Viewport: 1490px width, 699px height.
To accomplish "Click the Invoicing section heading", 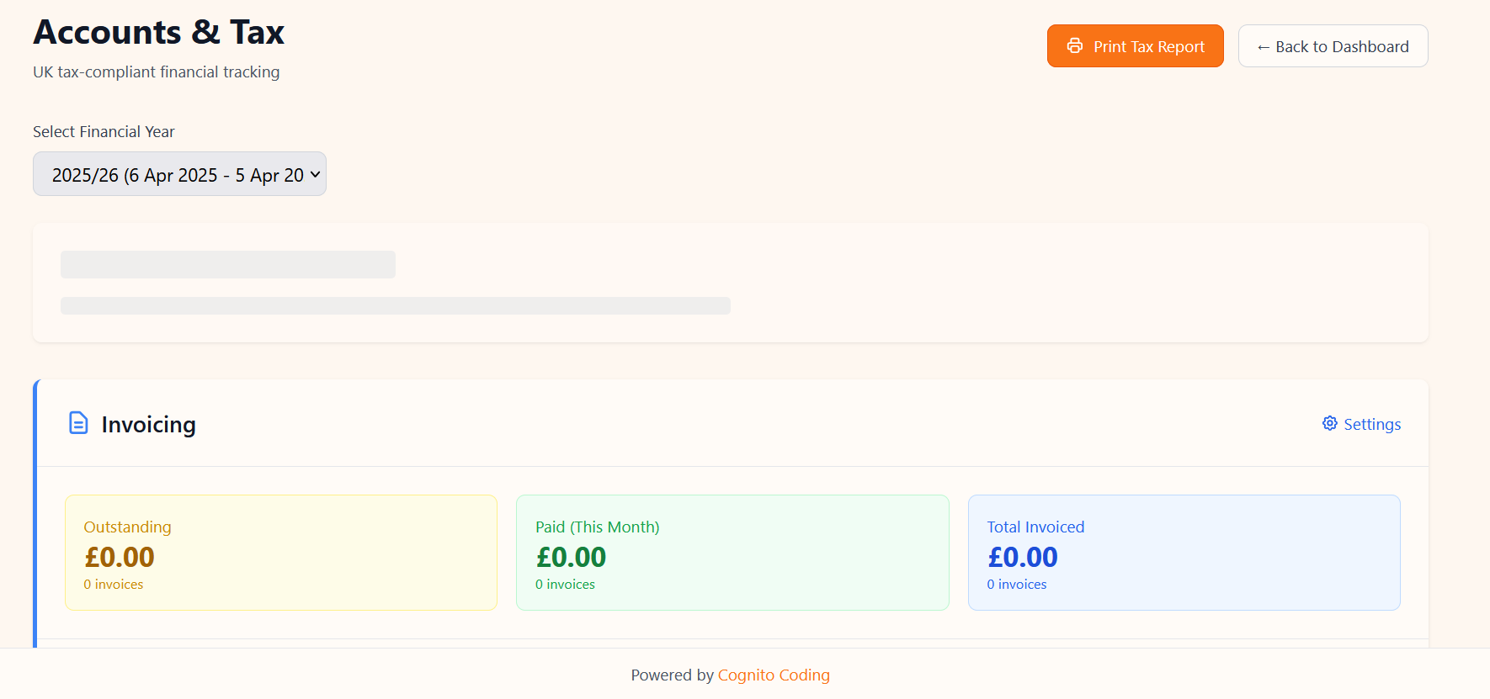I will tap(148, 425).
